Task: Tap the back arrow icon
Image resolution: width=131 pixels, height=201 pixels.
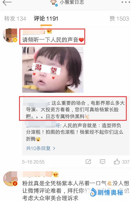Action: (7, 3)
